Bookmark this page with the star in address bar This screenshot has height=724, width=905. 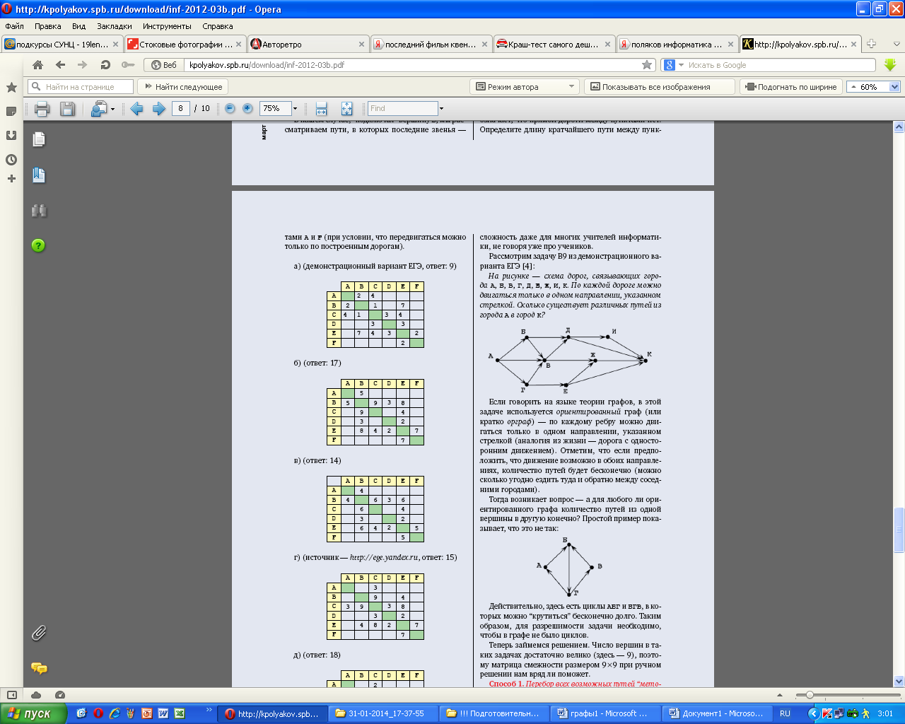click(647, 64)
